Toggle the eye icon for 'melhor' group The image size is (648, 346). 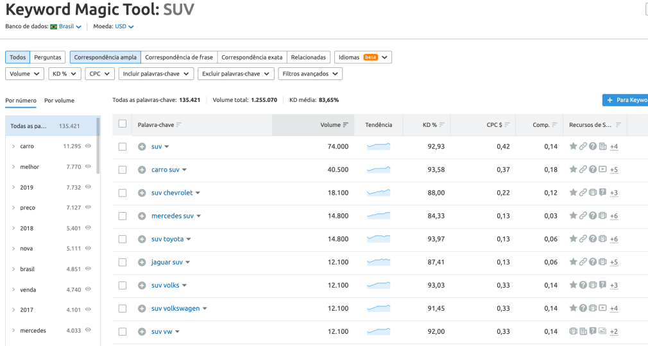pyautogui.click(x=88, y=167)
